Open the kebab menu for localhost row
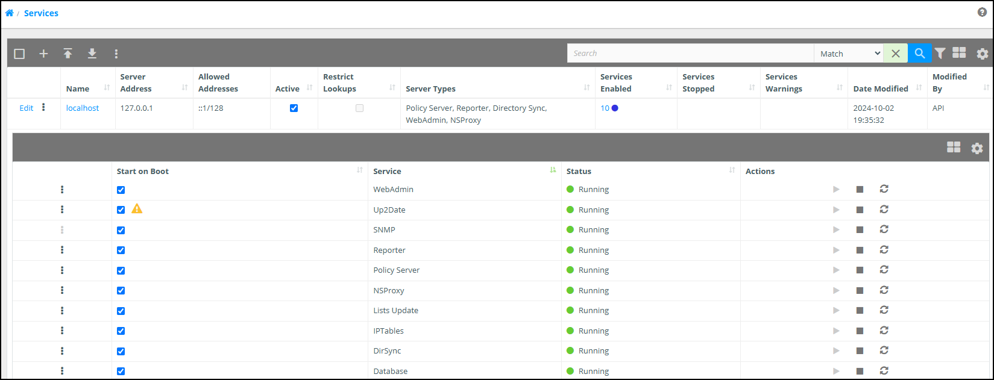 point(43,108)
